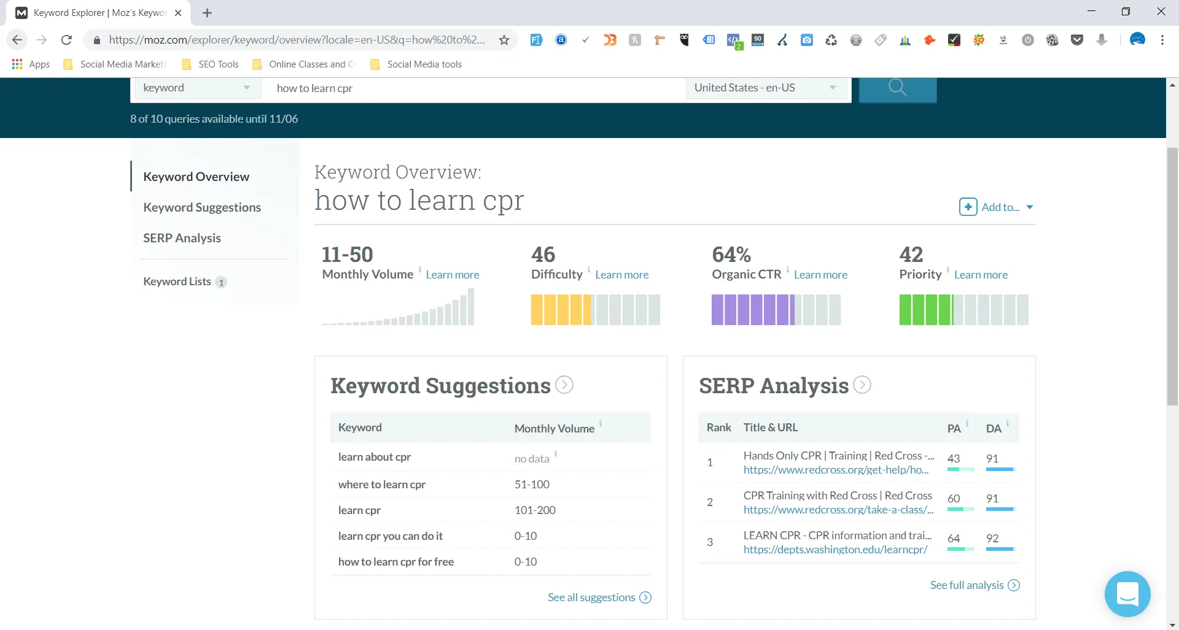Open the SEOquake extension

tap(979, 40)
